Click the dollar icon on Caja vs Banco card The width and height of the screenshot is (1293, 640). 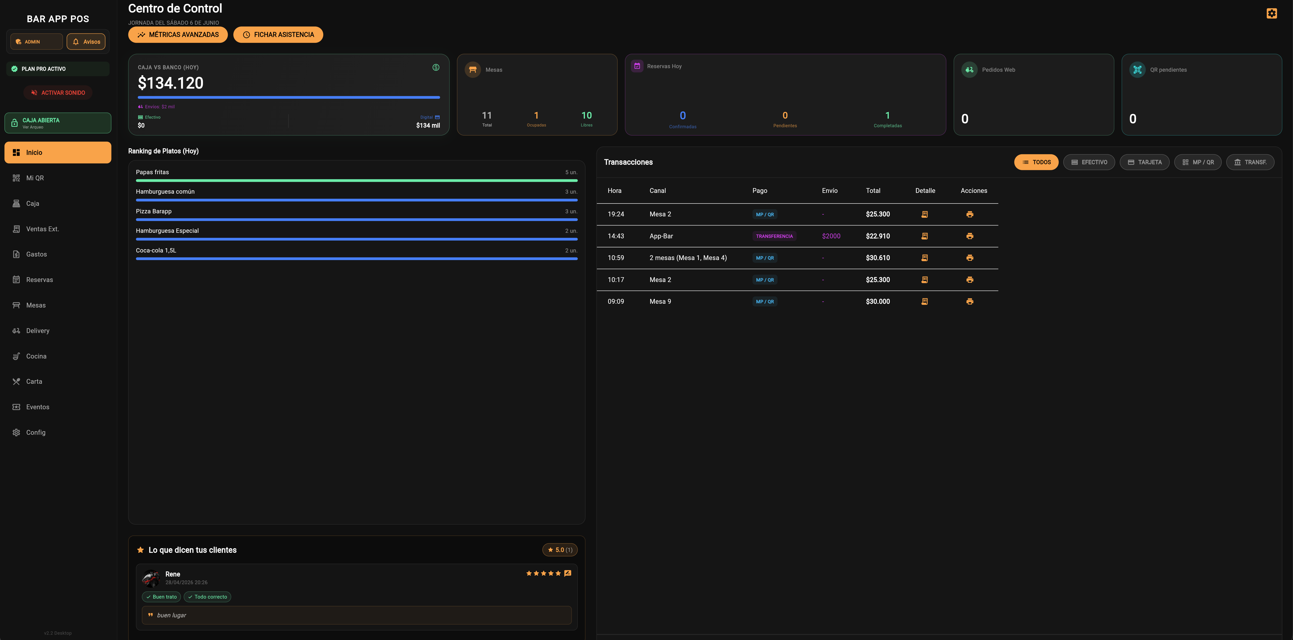pyautogui.click(x=436, y=68)
